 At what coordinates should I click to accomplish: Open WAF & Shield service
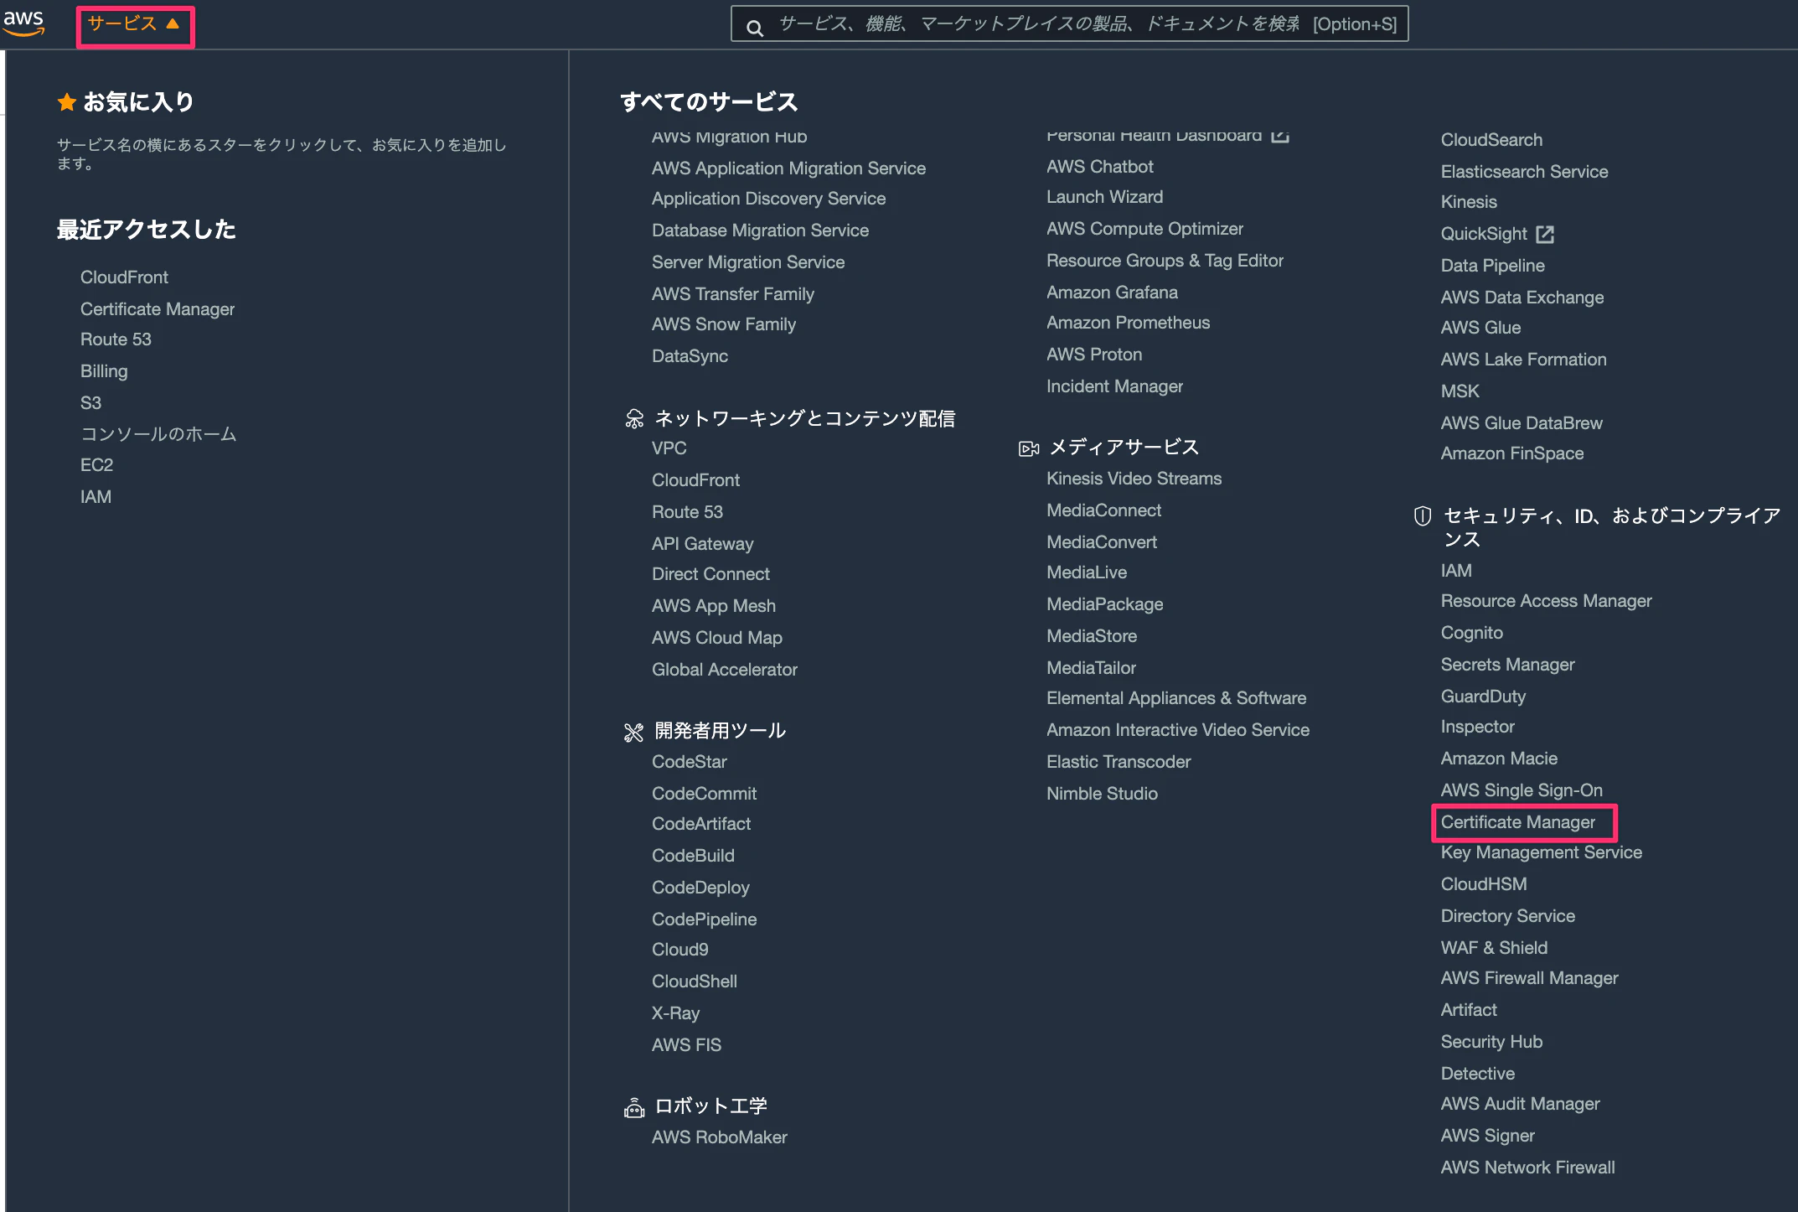pyautogui.click(x=1494, y=948)
